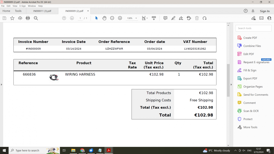Click the Print file icon
The image size is (274, 154).
28,18
